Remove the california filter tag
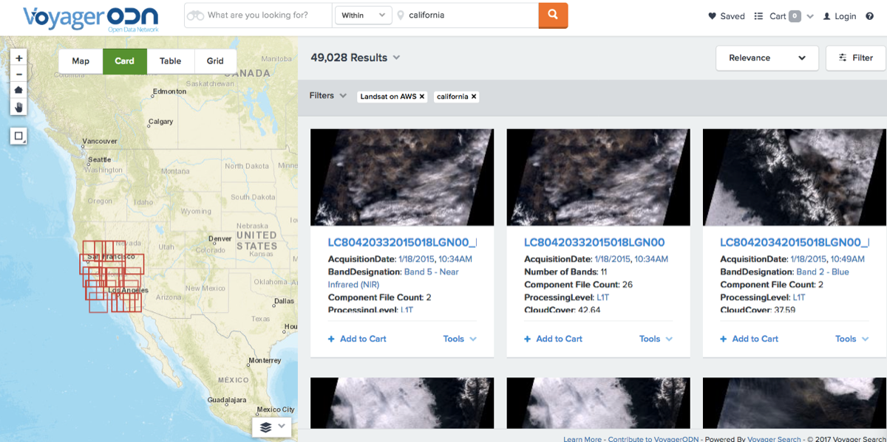 (x=474, y=97)
